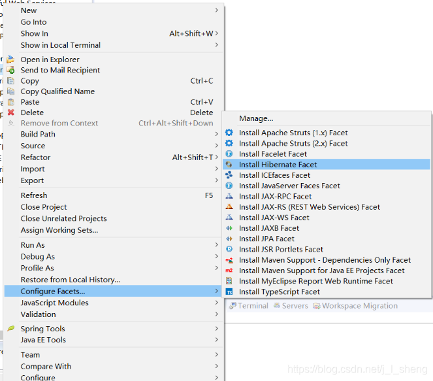Expand the Source submenu arrow

point(217,146)
